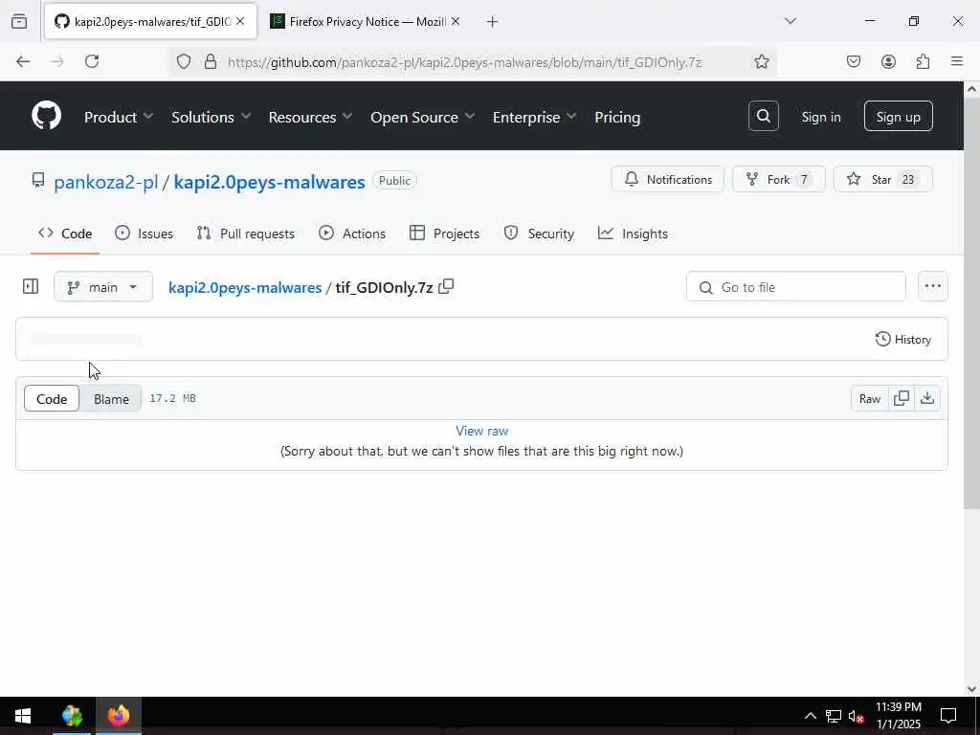This screenshot has width=980, height=735.
Task: Close the Firefox Privacy Notice tab
Action: 456,21
